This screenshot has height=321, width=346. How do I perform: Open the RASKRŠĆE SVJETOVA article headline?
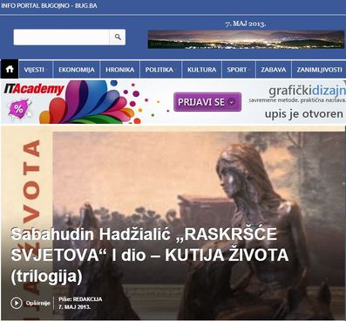tap(149, 255)
